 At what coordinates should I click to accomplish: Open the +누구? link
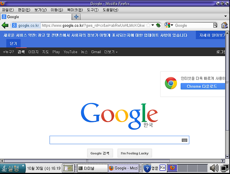pyautogui.click(x=8, y=52)
